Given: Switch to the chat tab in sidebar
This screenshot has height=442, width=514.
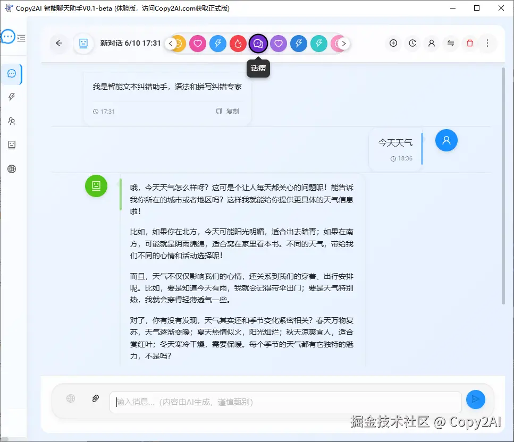Looking at the screenshot, I should [x=12, y=73].
